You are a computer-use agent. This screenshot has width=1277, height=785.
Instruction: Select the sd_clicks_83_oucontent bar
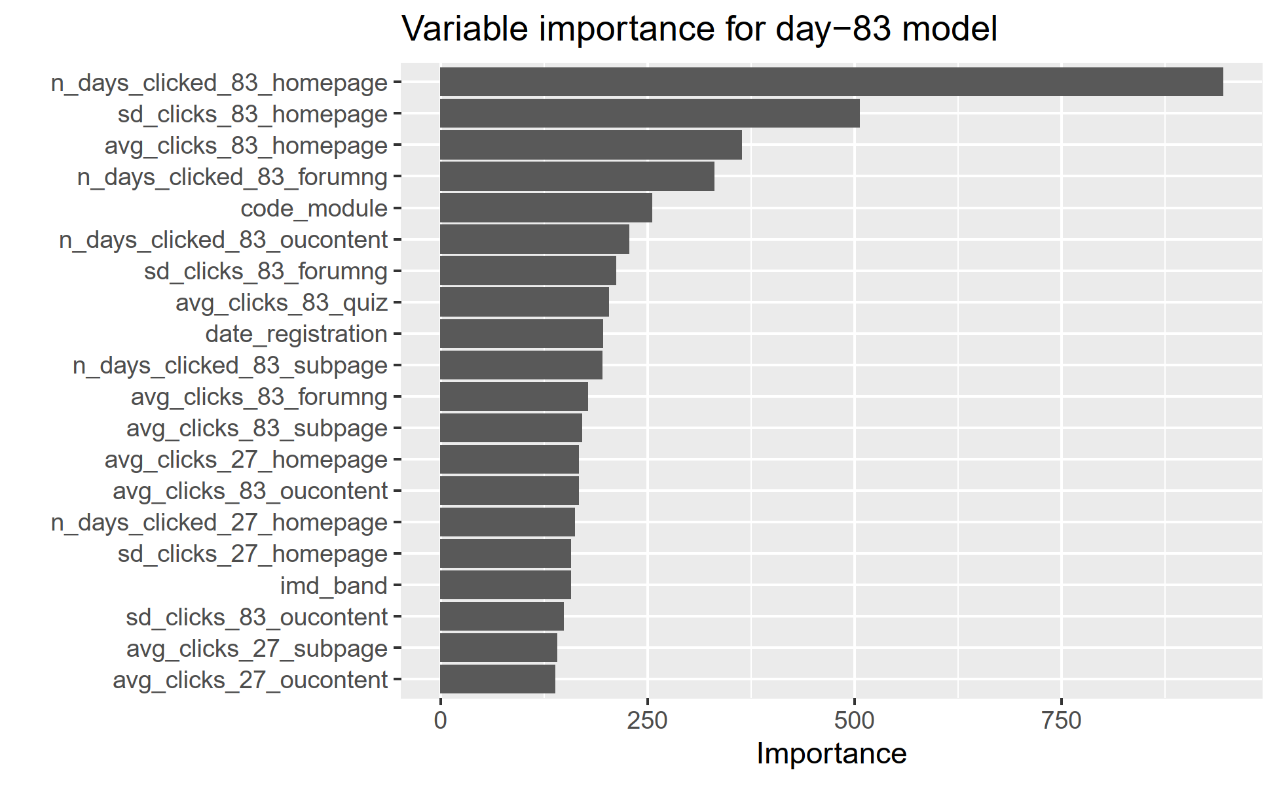(x=501, y=617)
